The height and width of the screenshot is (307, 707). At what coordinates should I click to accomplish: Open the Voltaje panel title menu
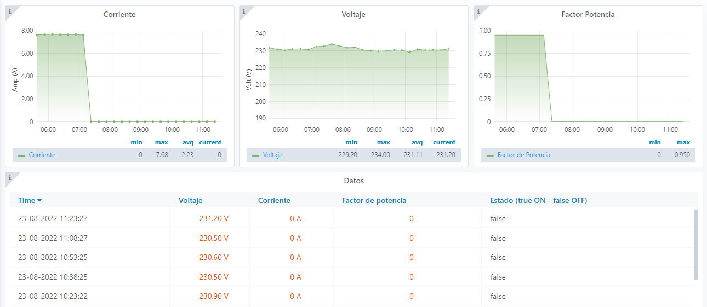click(x=353, y=15)
